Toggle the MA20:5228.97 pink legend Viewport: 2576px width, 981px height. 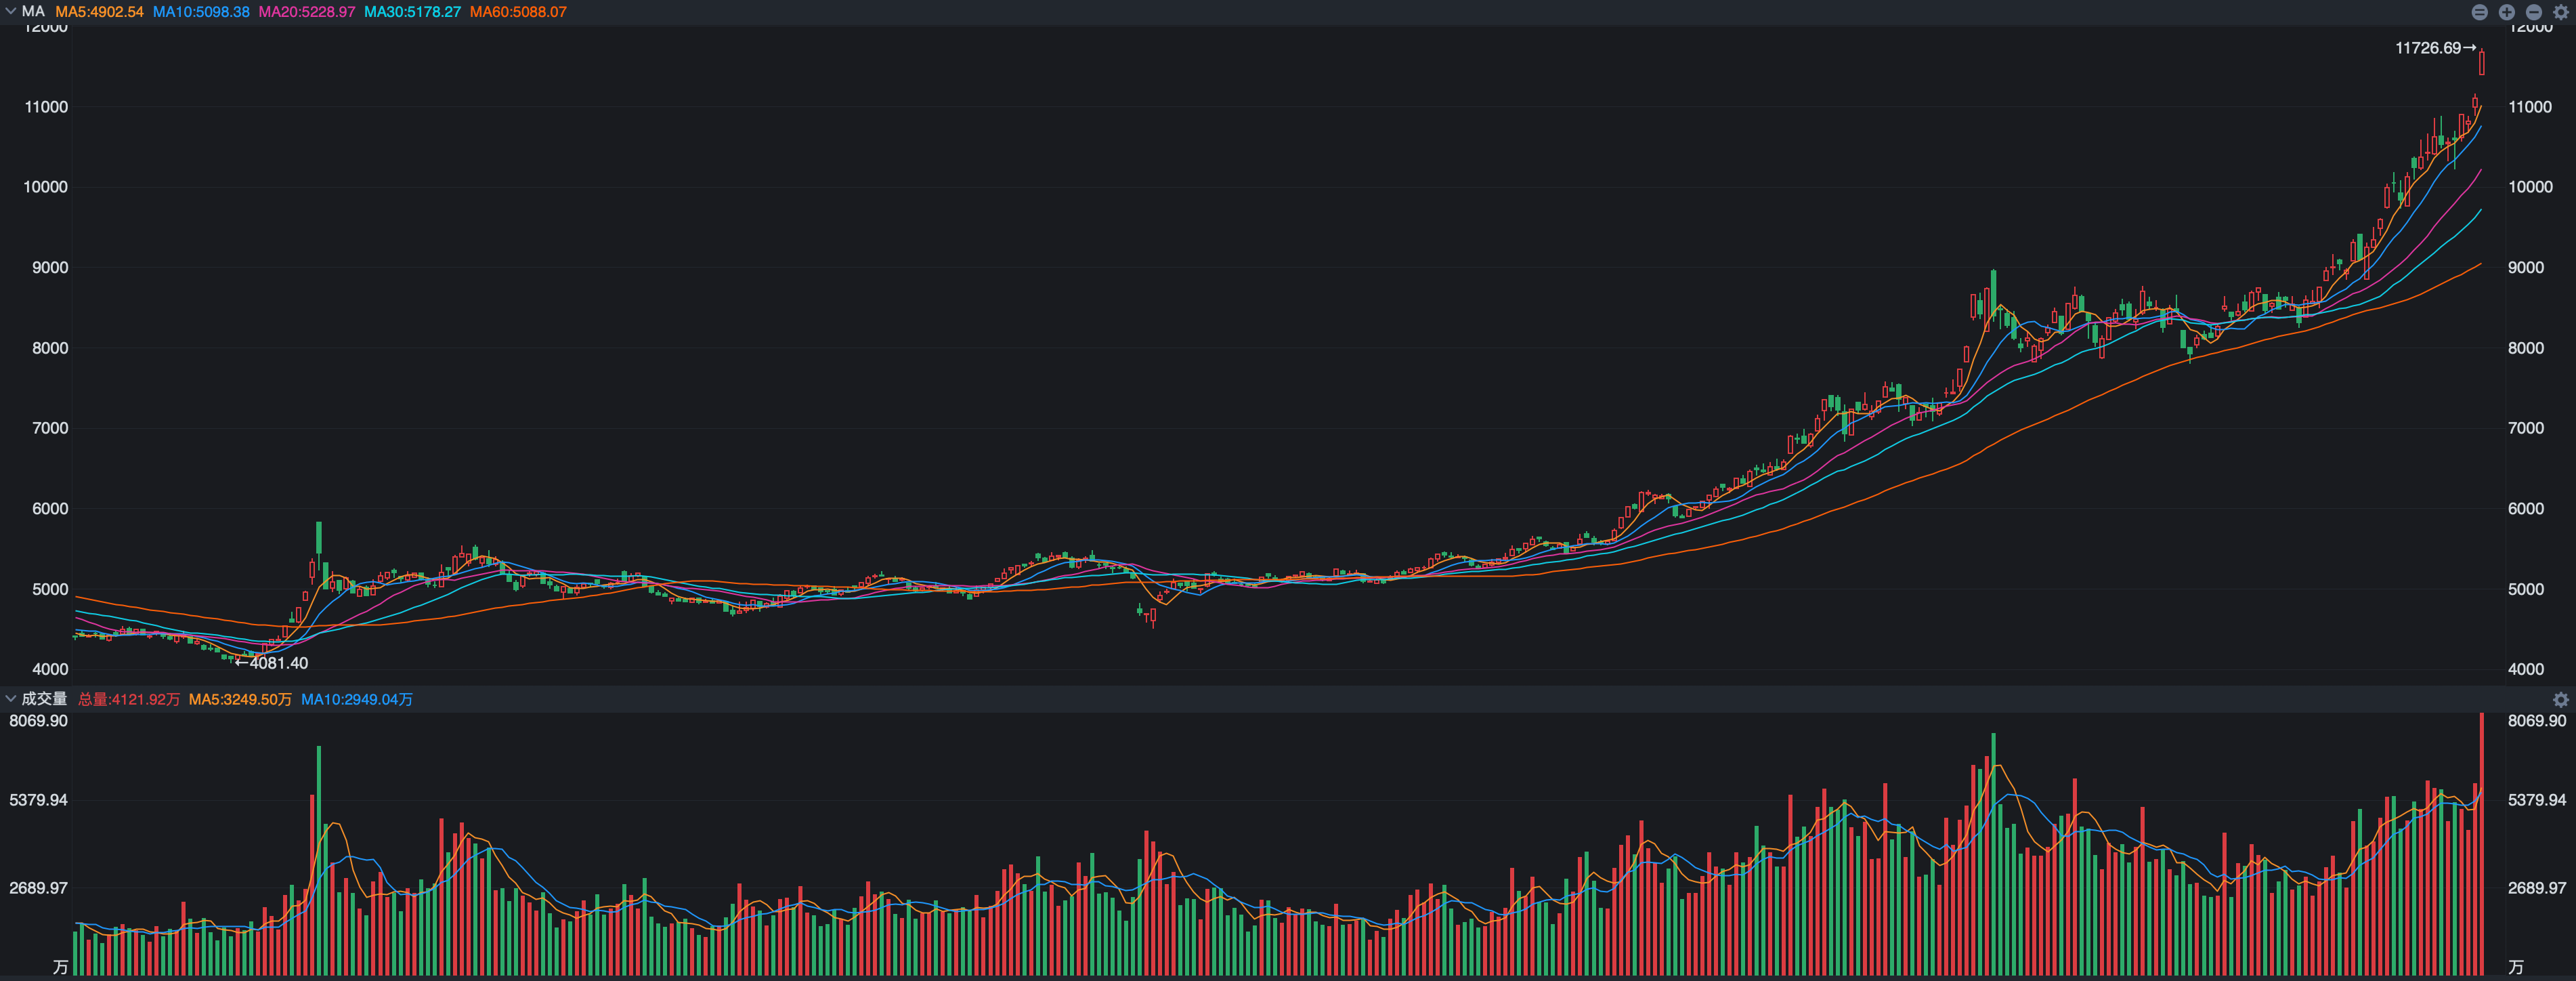307,12
